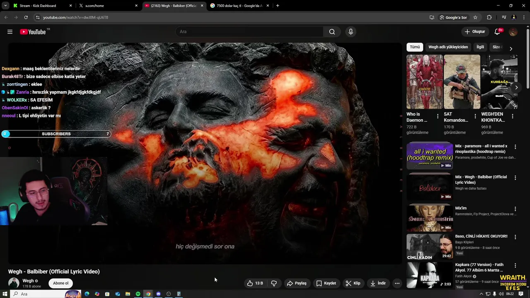This screenshot has height=298, width=530.
Task: Start voice search with microphone icon
Action: tap(351, 32)
